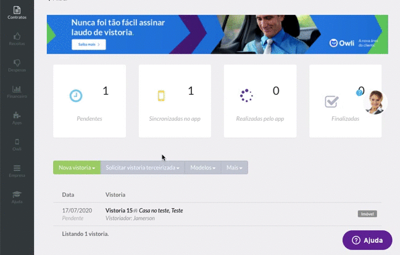Viewport: 400px width, 255px height.
Task: Click the Vistoria column header
Action: [x=115, y=195]
